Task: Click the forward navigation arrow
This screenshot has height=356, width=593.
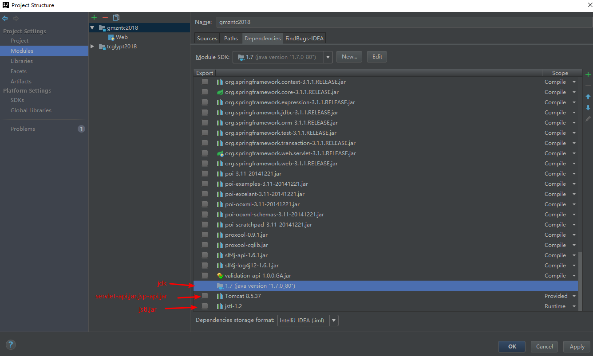Action: [x=16, y=18]
